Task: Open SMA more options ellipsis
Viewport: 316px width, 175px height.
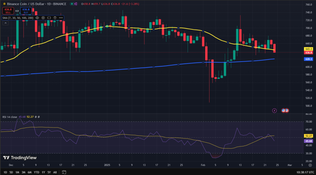Action: click(61, 18)
